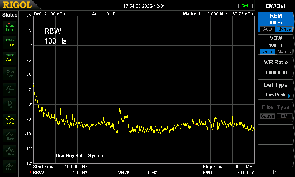Click the -61 axis label
The width and height of the screenshot is (295, 177).
pos(30,75)
